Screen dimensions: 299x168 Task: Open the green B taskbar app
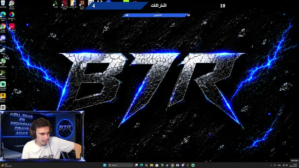click(162, 165)
